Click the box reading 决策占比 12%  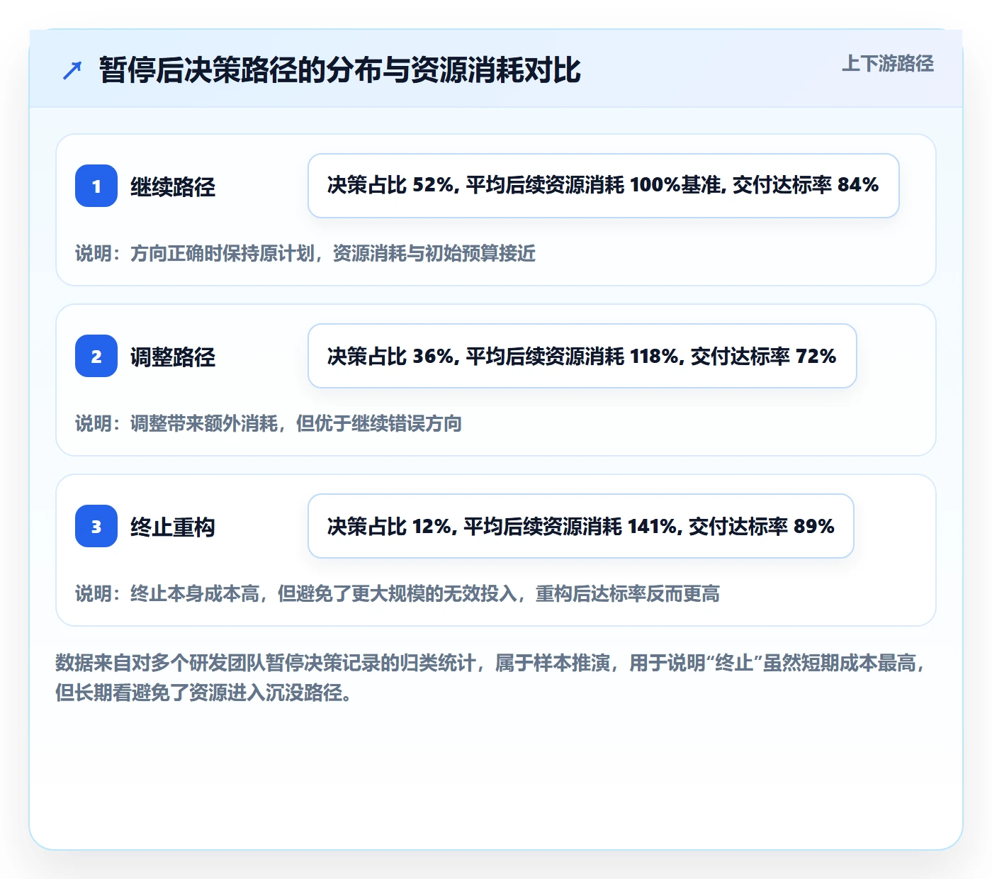point(581,526)
